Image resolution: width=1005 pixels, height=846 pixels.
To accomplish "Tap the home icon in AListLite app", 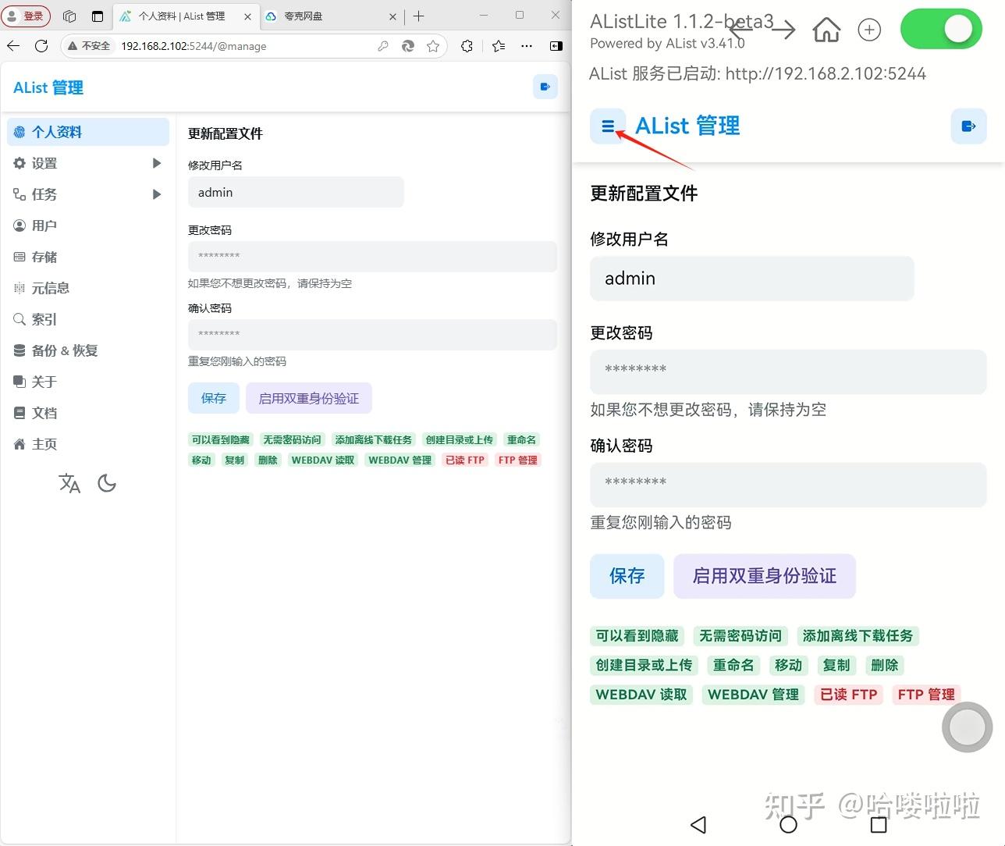I will point(826,29).
